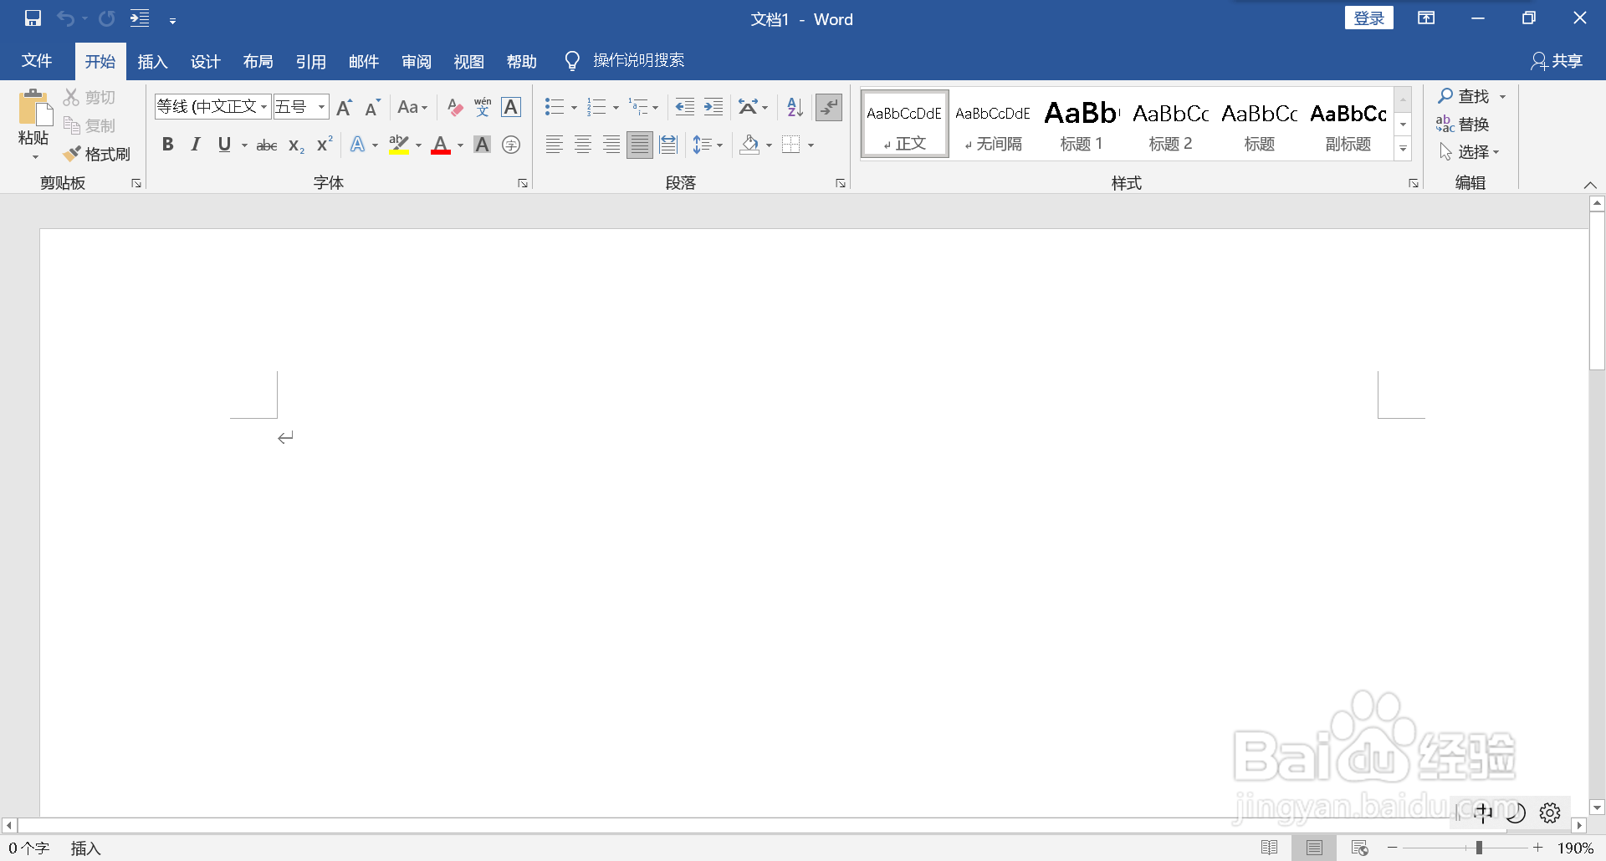Open the 文件 menu
This screenshot has width=1606, height=861.
pos(37,61)
